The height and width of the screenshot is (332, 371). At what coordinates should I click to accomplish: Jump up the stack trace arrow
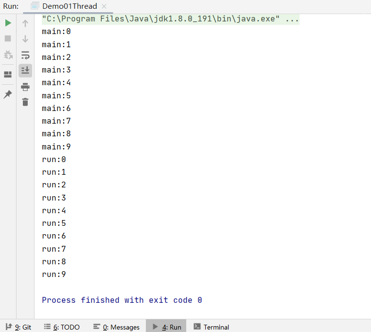pos(25,23)
